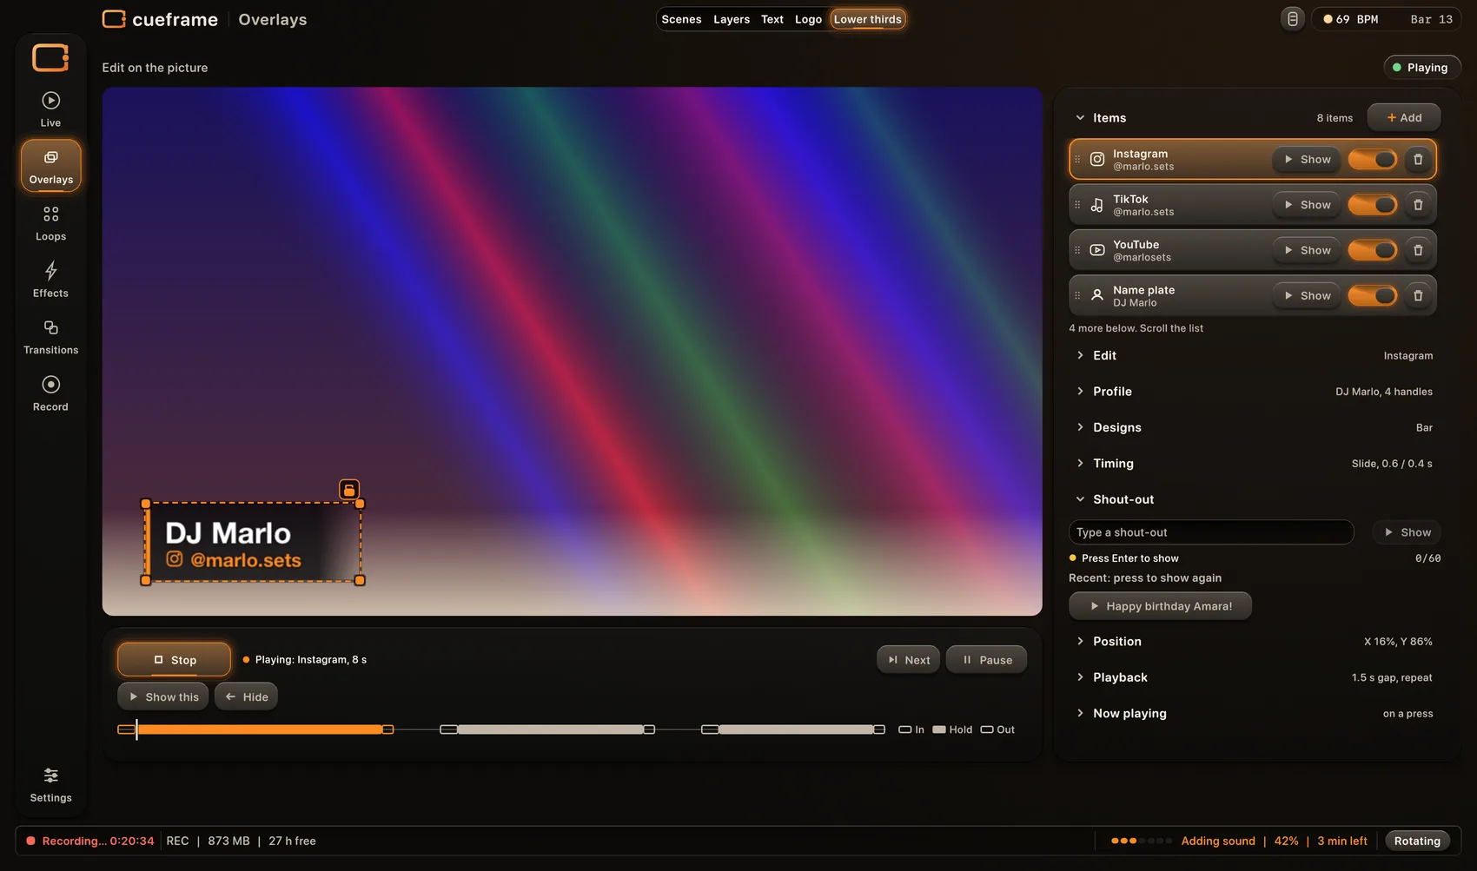The width and height of the screenshot is (1477, 871).
Task: Toggle the Instagram item switch off
Action: click(x=1373, y=160)
